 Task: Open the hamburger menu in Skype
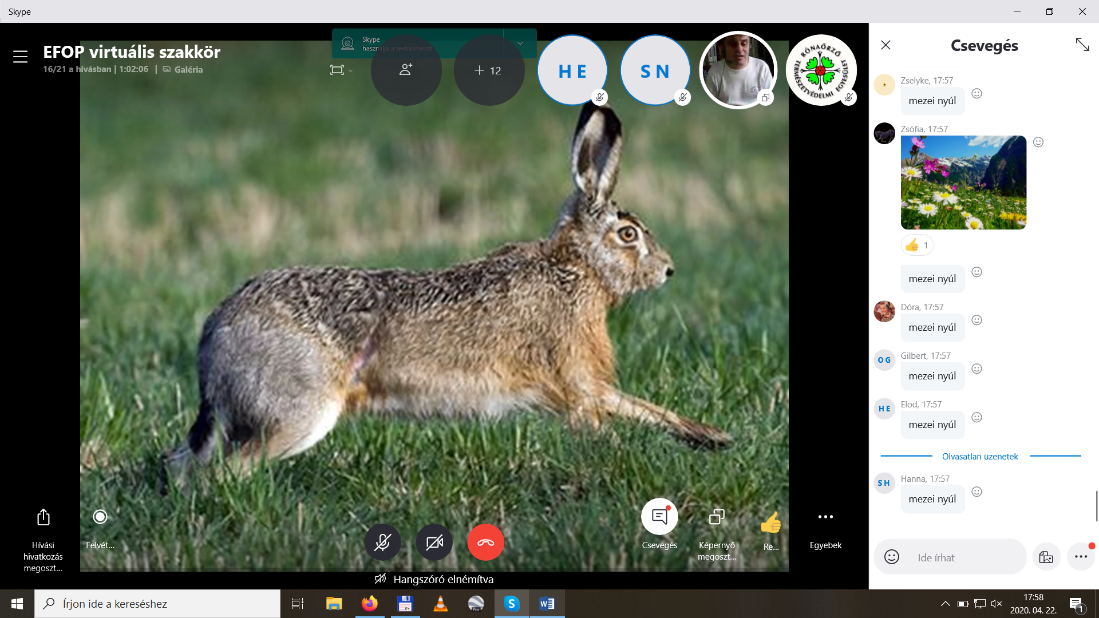coord(21,57)
